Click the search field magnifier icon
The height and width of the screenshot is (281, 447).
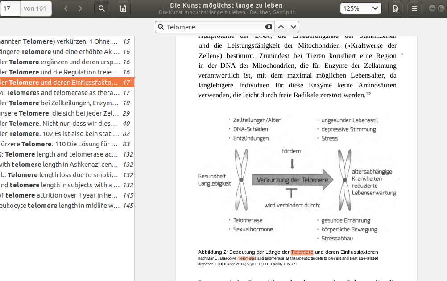click(x=161, y=27)
